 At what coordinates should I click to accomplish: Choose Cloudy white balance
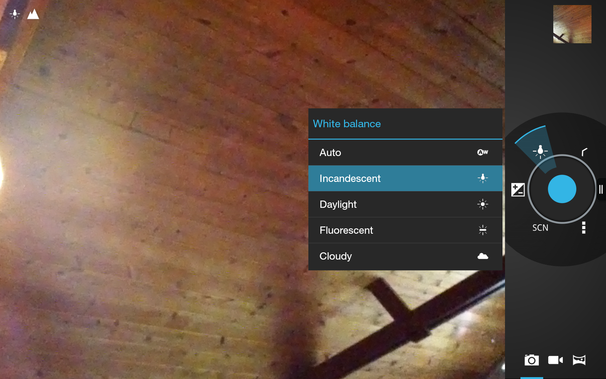tap(405, 256)
